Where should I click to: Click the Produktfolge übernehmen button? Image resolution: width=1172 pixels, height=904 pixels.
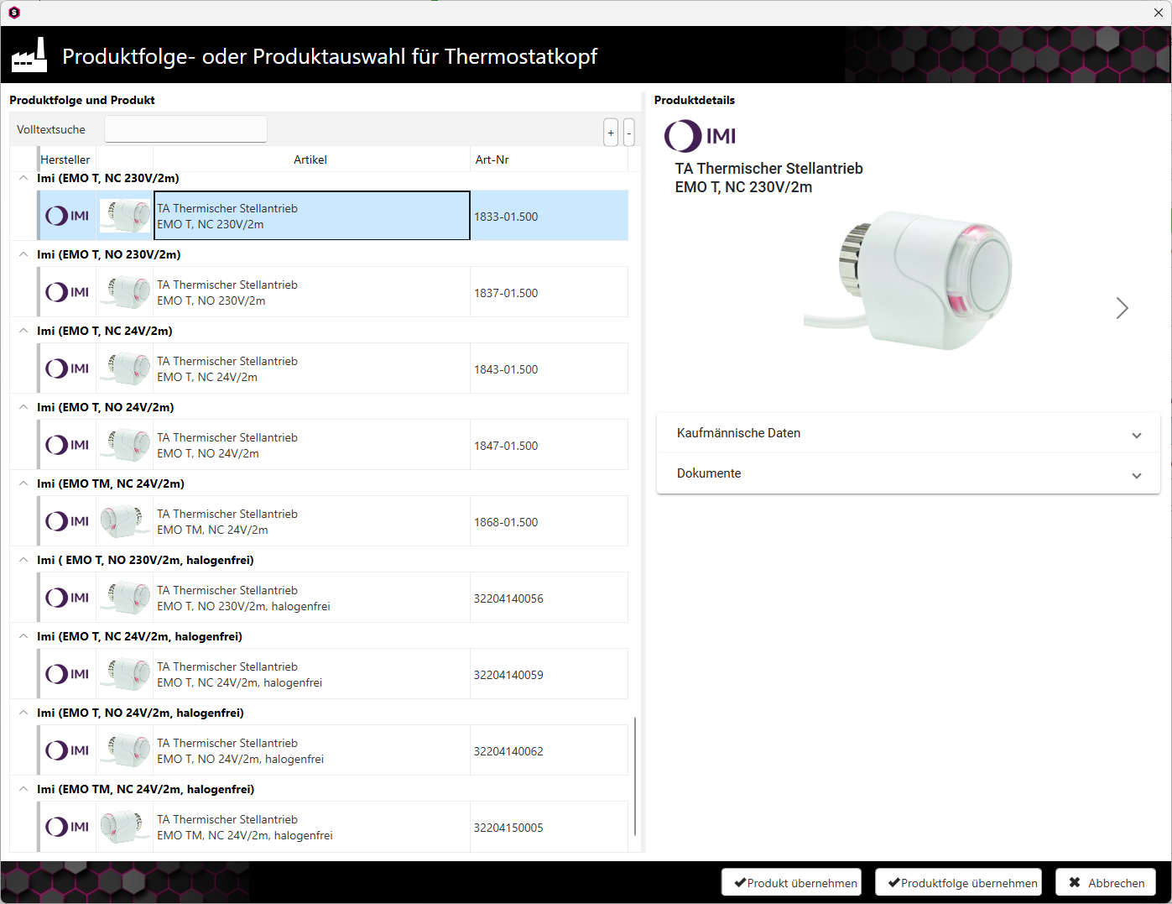[x=959, y=882]
